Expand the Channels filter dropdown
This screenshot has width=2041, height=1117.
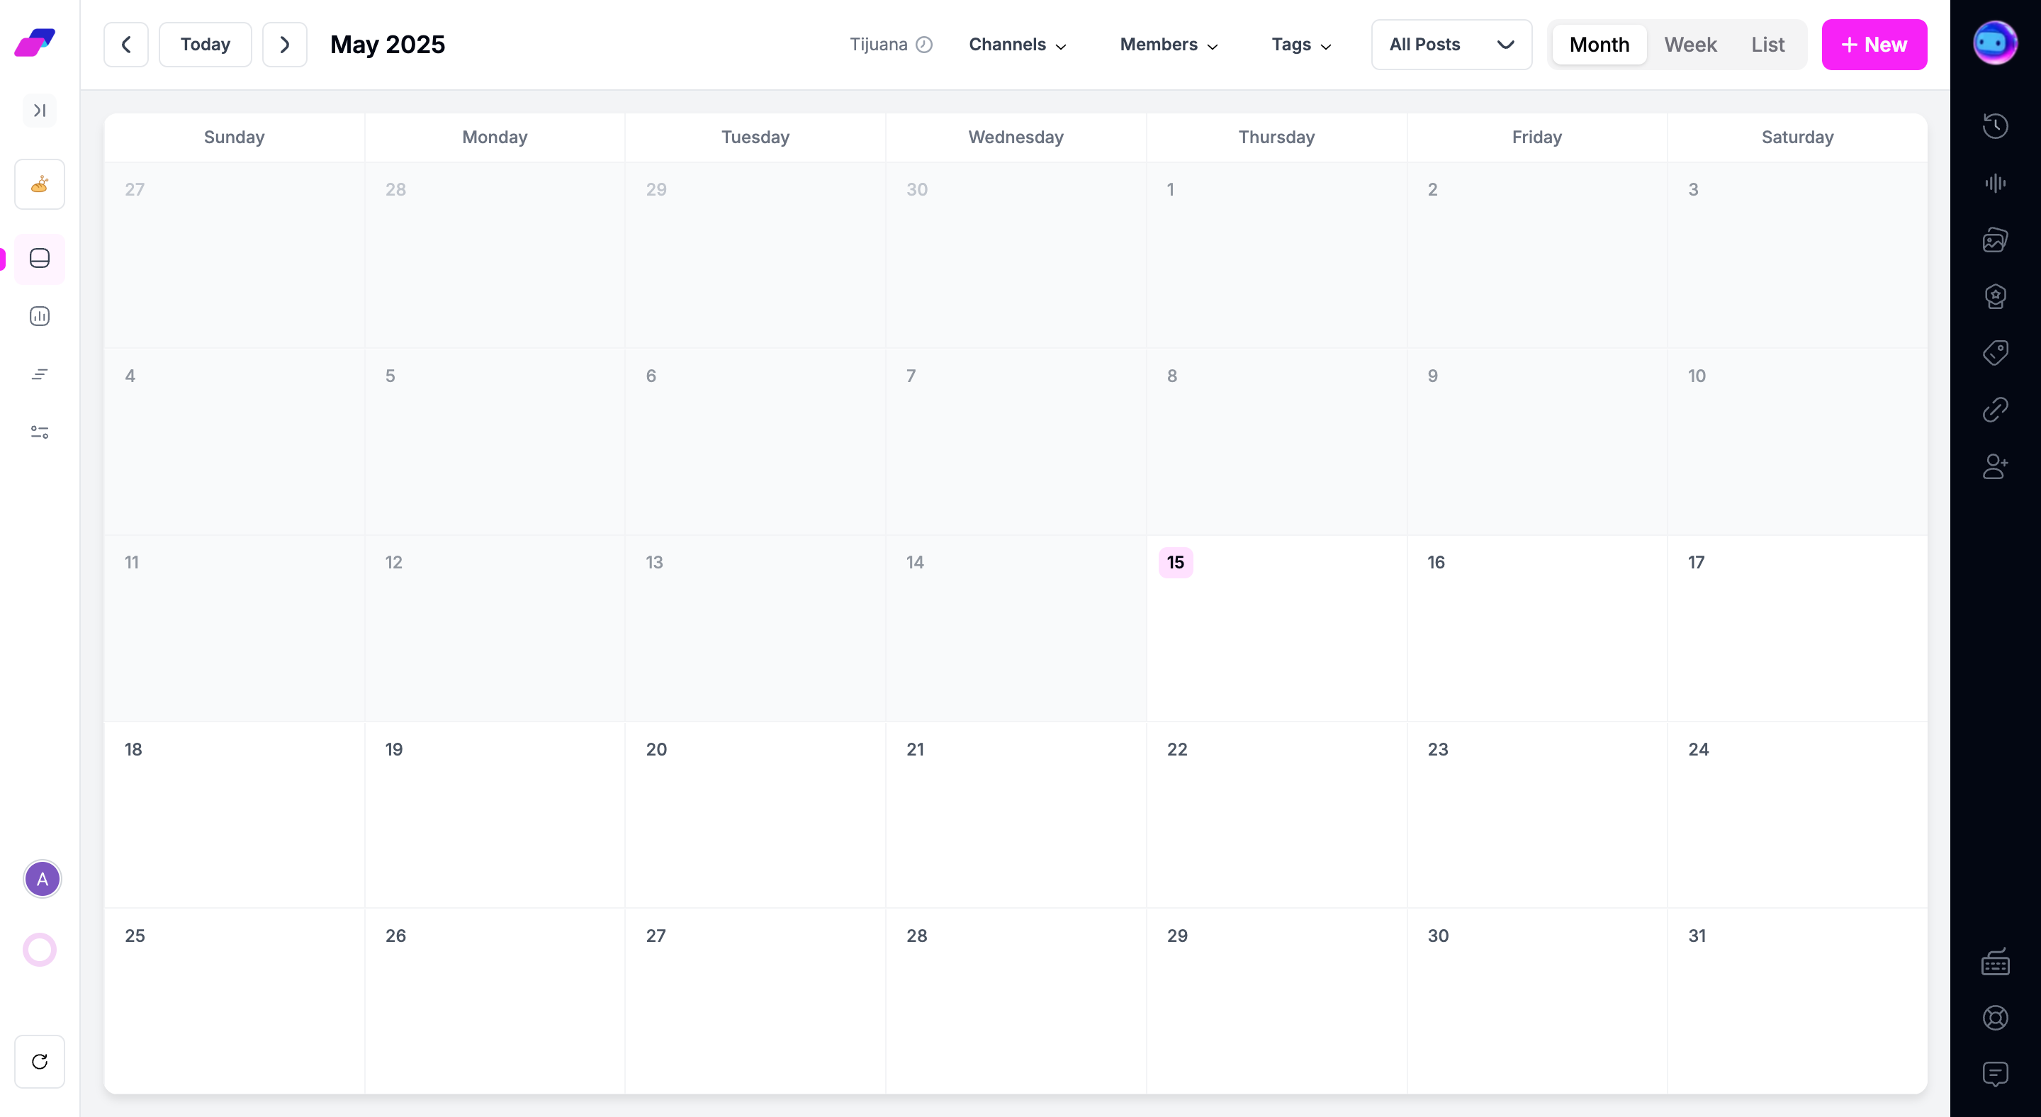[1018, 45]
